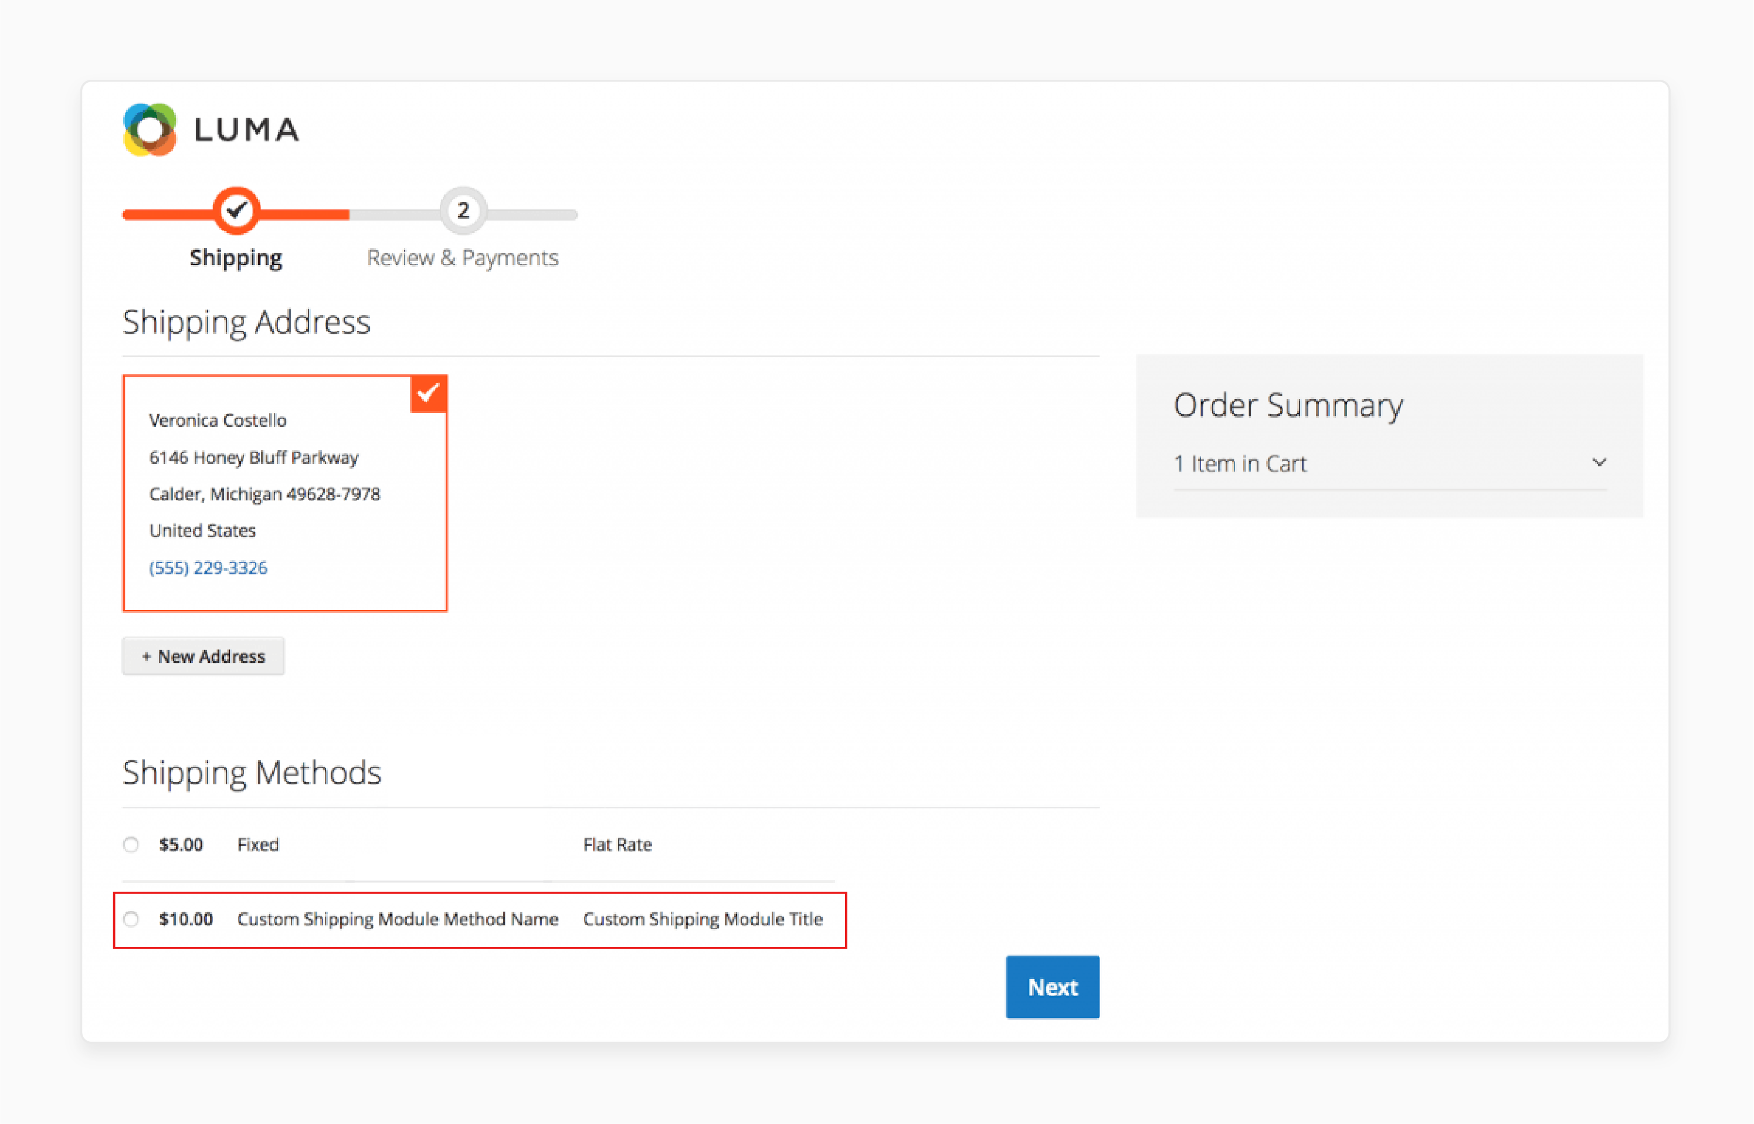1754x1124 pixels.
Task: Open the Shipping step label
Action: pos(236,258)
